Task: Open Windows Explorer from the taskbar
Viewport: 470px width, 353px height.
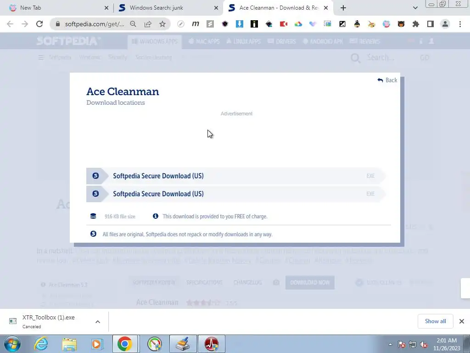Action: (x=69, y=344)
